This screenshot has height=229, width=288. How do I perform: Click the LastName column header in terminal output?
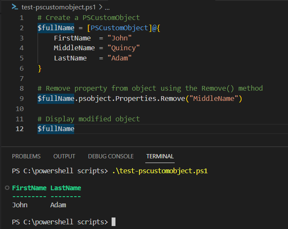66,188
